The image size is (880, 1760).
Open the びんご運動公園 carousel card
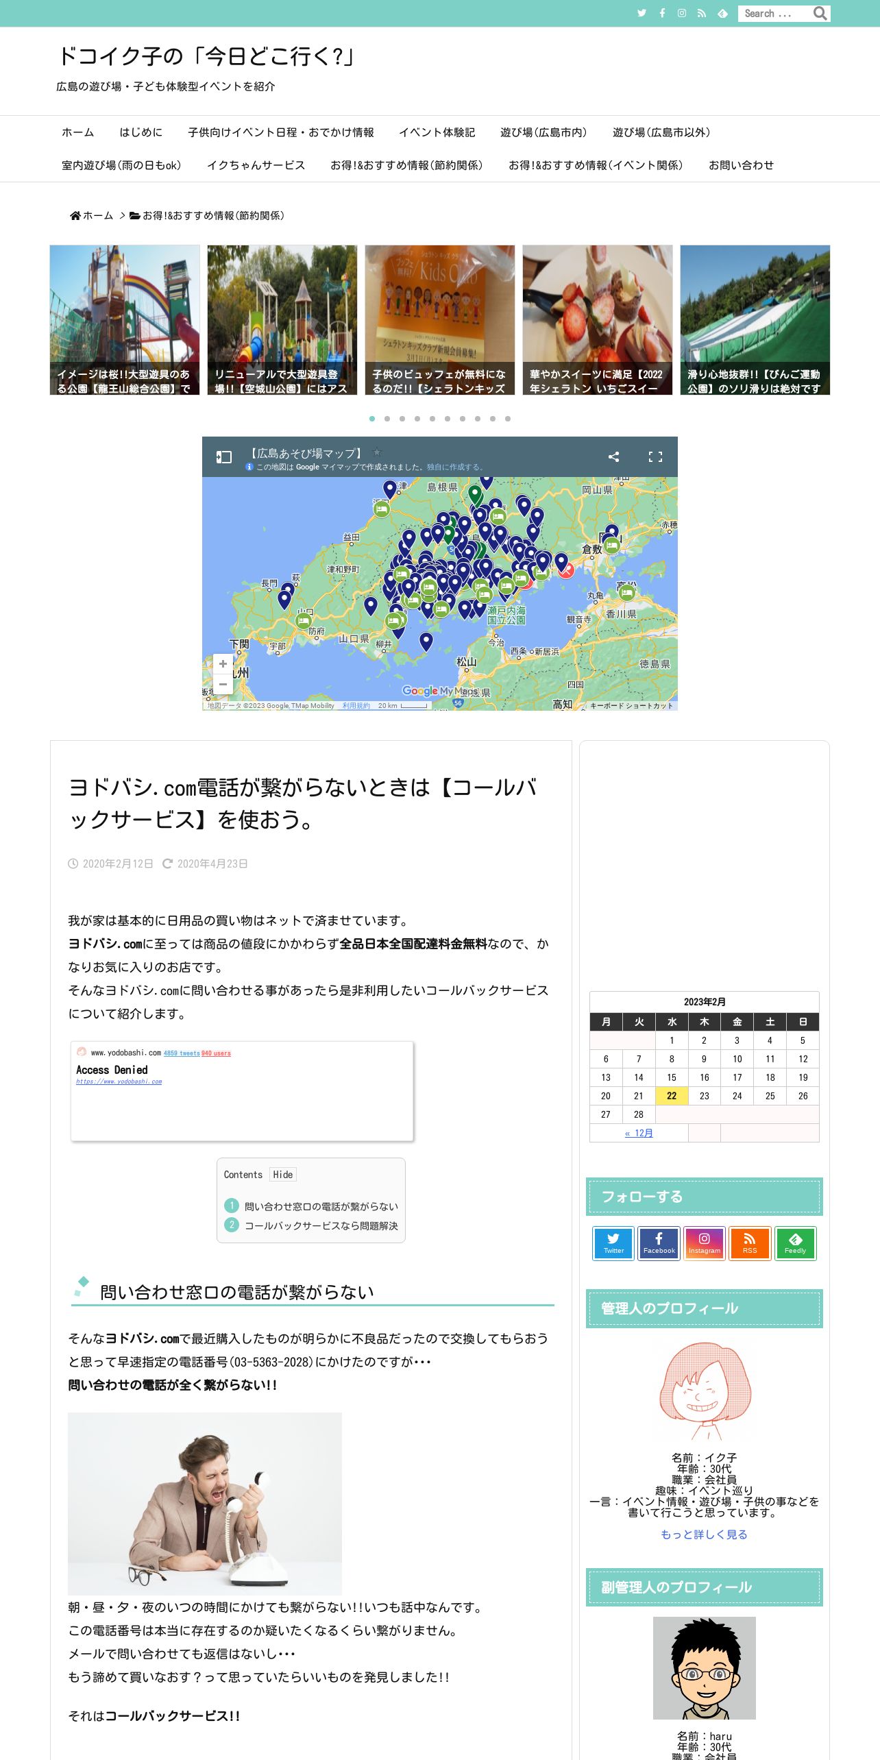click(755, 320)
